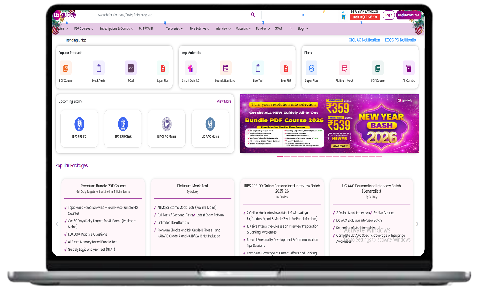This screenshot has width=479, height=292.
Task: Click the Platinum Mock icon under Plans
Action: click(x=344, y=68)
